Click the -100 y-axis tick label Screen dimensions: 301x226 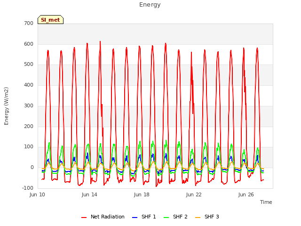28,188
